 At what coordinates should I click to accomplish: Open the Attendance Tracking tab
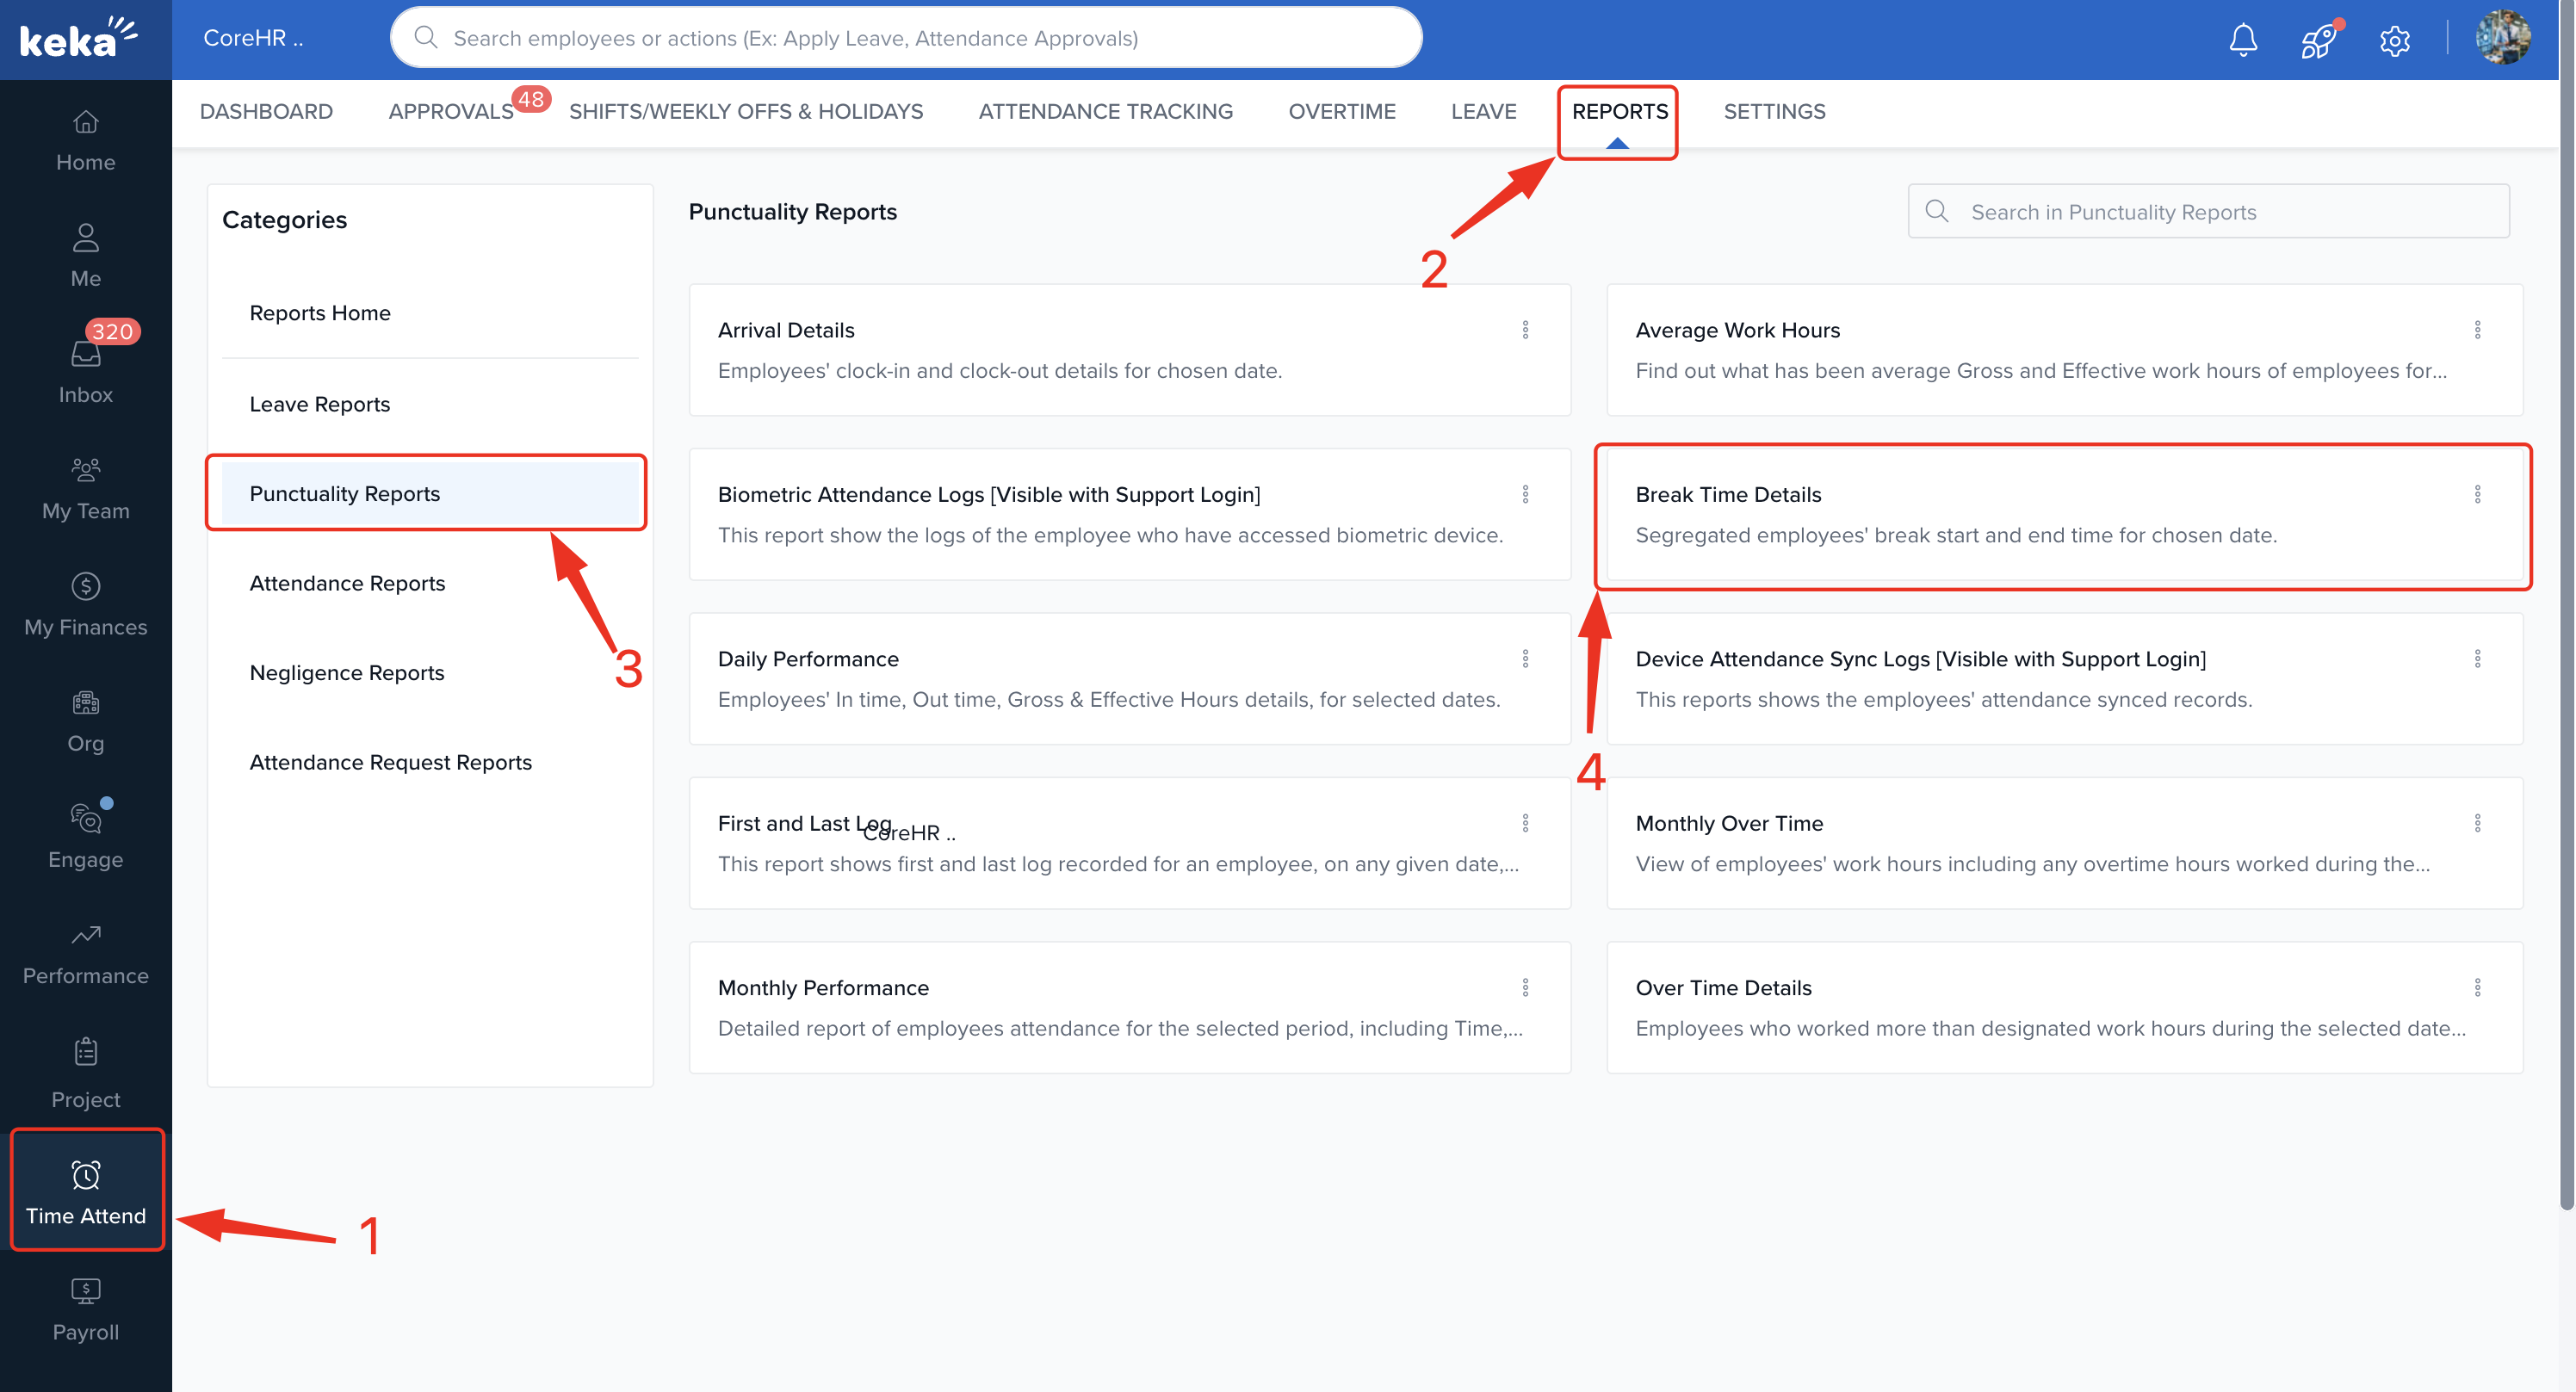click(x=1105, y=111)
